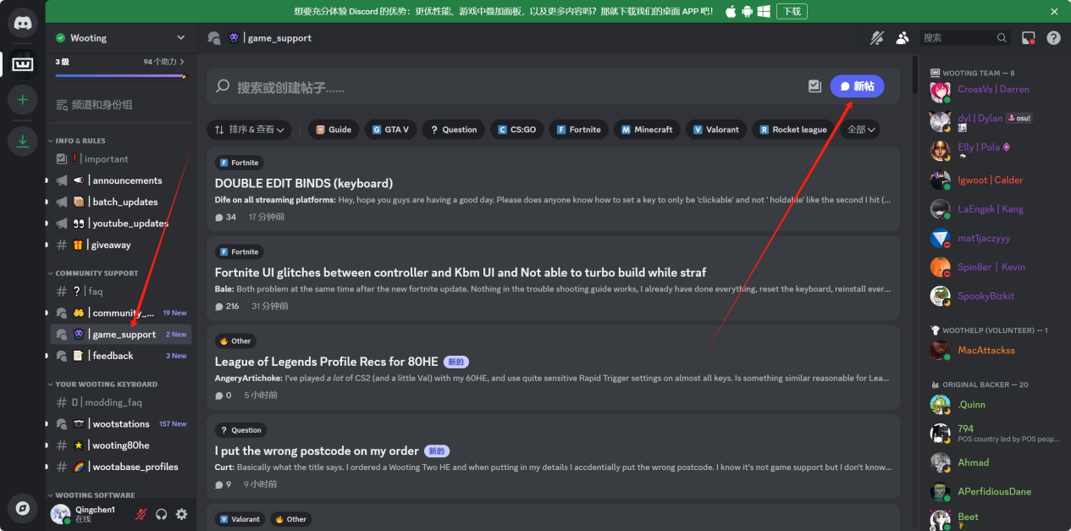The width and height of the screenshot is (1071, 531).
Task: Click the download button in banner
Action: pyautogui.click(x=792, y=11)
